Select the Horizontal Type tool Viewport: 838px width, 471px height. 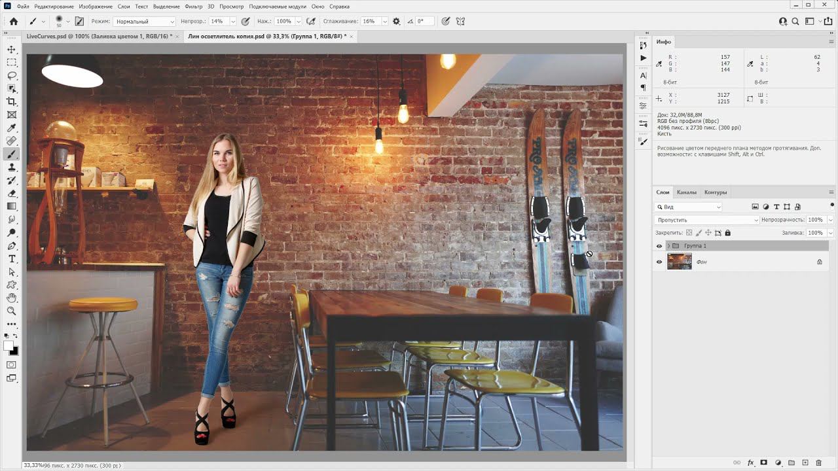12,259
